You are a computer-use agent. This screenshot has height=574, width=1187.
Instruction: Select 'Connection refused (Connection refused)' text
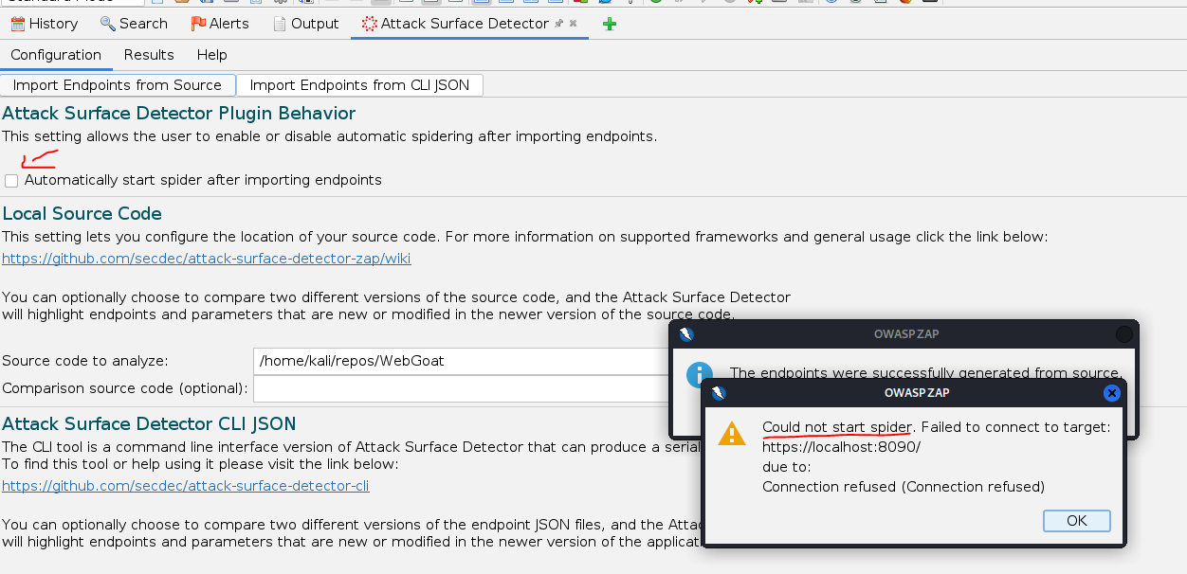904,487
